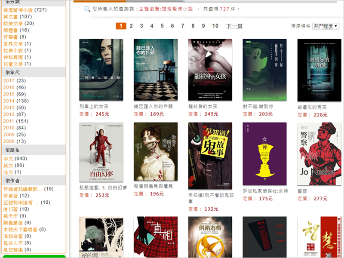Go to results page 2
The width and height of the screenshot is (344, 258).
click(131, 26)
